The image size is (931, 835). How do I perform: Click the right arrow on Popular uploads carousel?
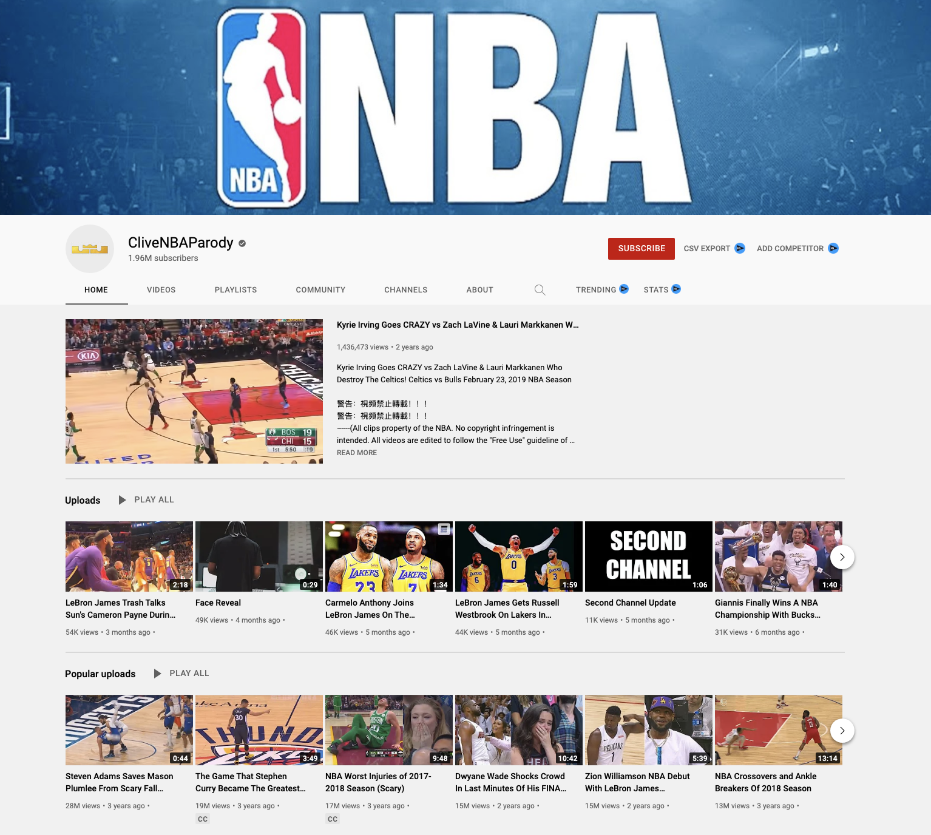[x=842, y=731]
